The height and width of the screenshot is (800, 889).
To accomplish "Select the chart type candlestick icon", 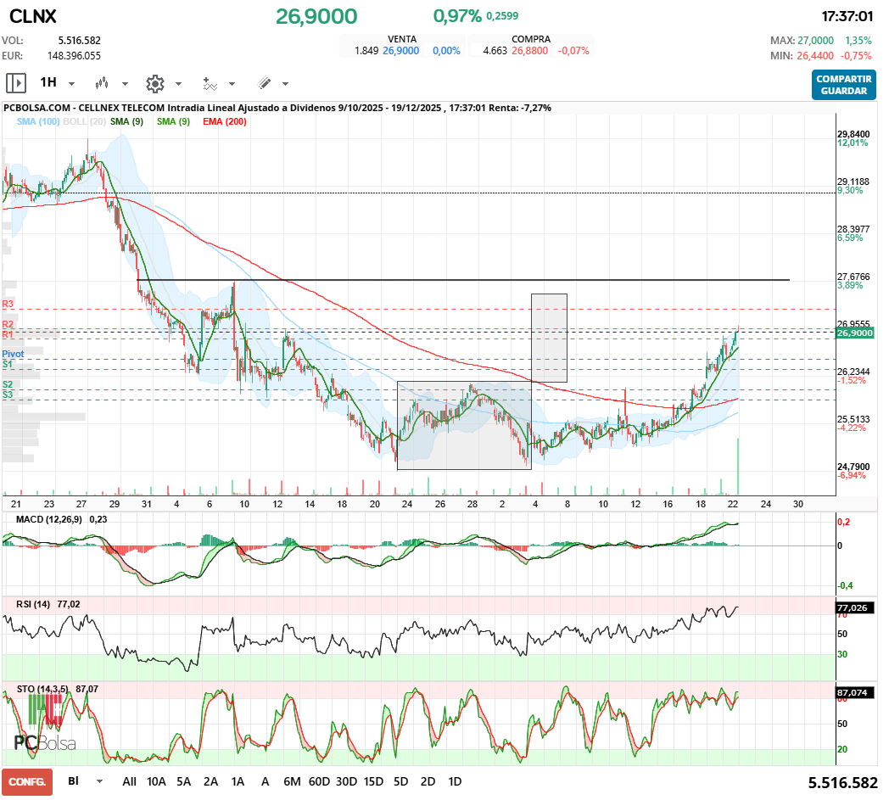I will coord(101,82).
